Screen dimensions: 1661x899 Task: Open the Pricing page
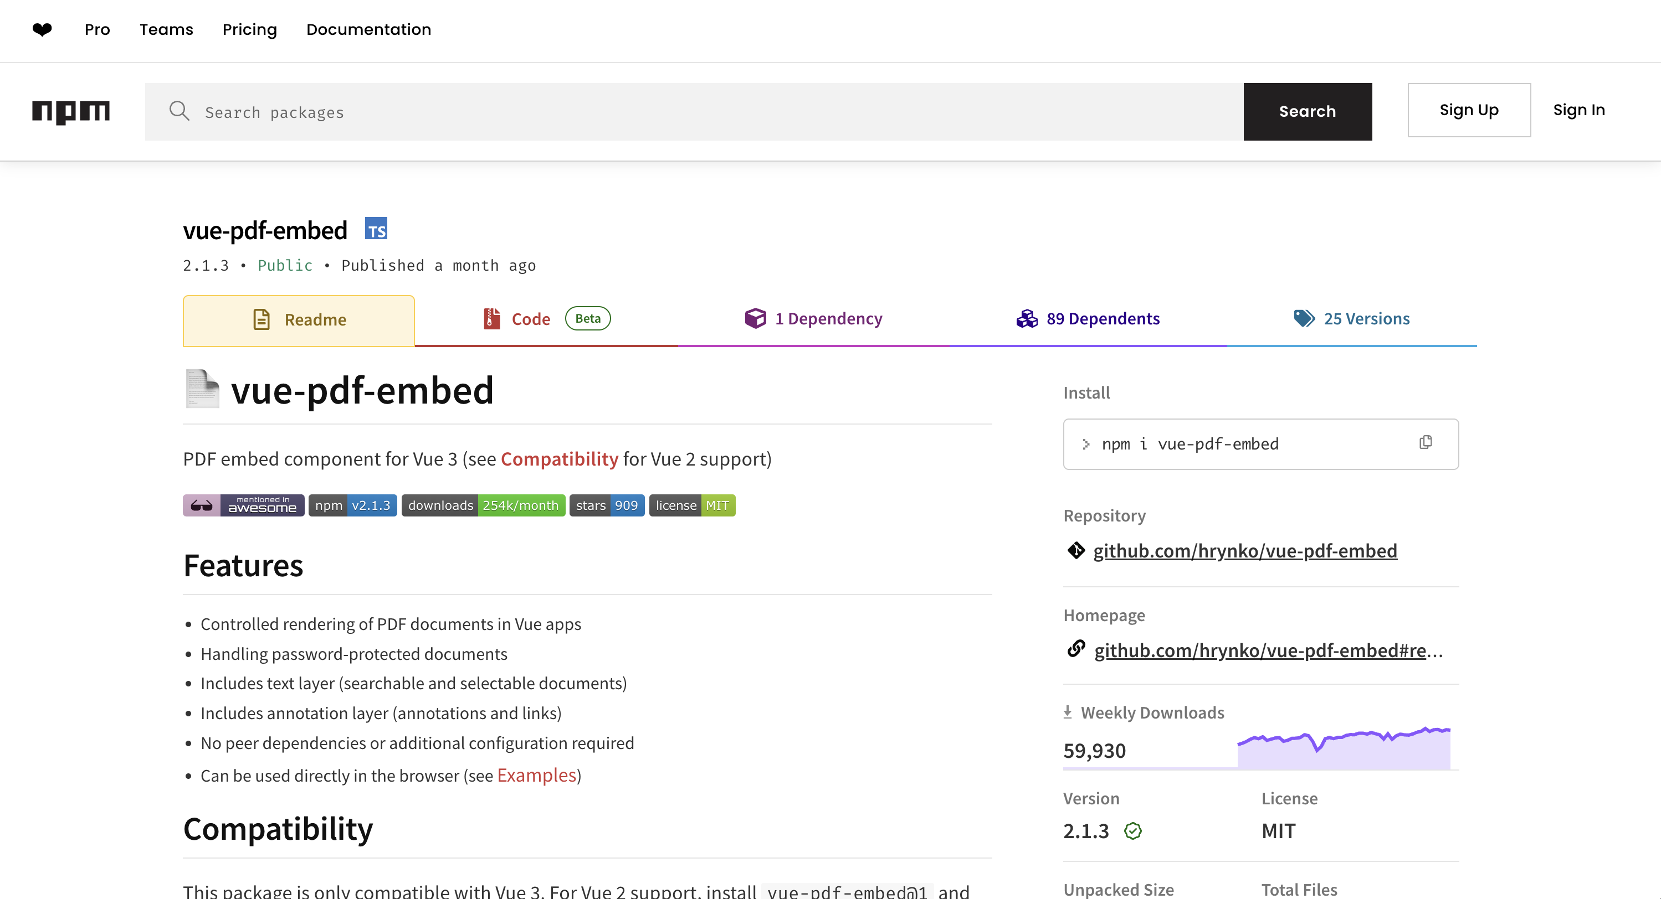click(x=249, y=30)
